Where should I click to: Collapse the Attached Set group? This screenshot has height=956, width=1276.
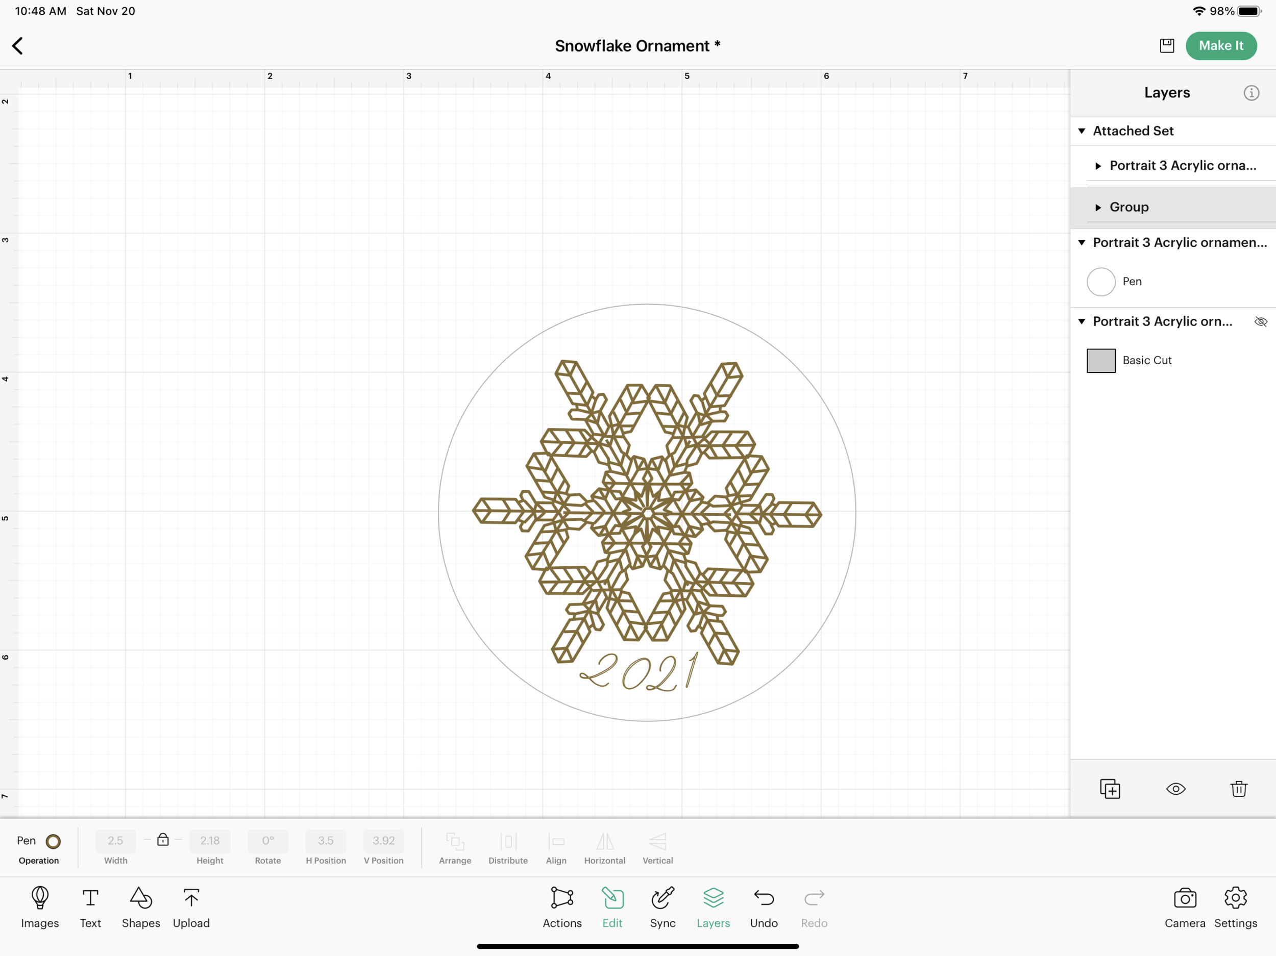pos(1082,131)
